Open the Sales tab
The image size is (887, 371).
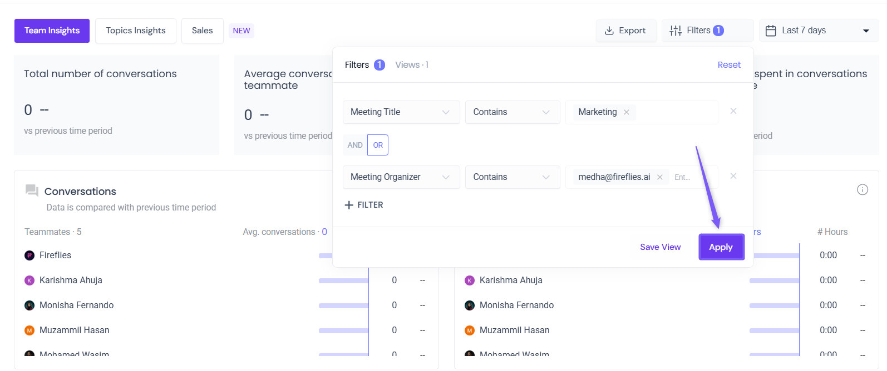pyautogui.click(x=202, y=31)
